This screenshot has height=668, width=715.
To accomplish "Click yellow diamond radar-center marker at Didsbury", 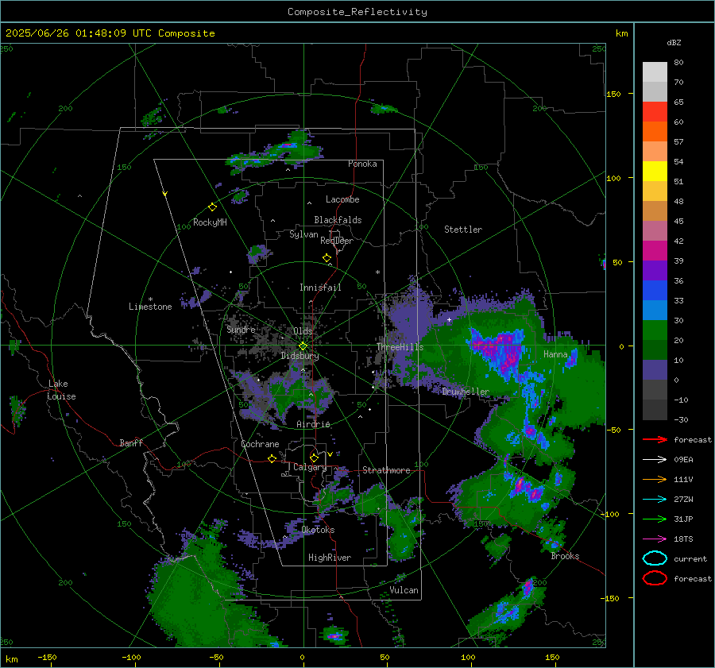I will pos(303,346).
